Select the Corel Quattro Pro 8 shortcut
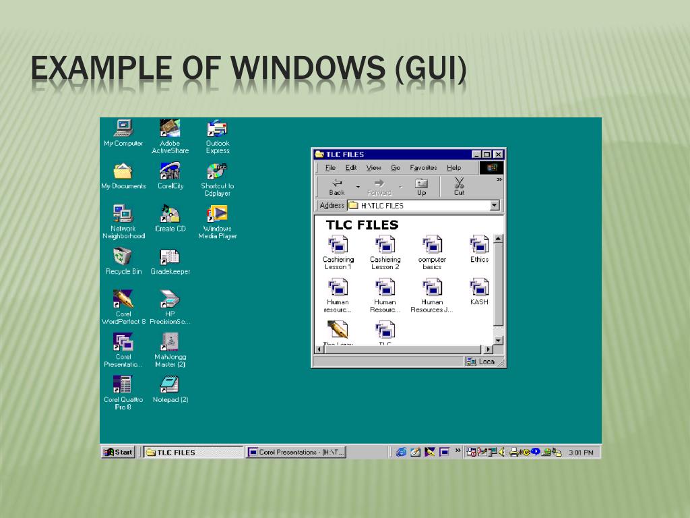The width and height of the screenshot is (690, 518). [124, 393]
